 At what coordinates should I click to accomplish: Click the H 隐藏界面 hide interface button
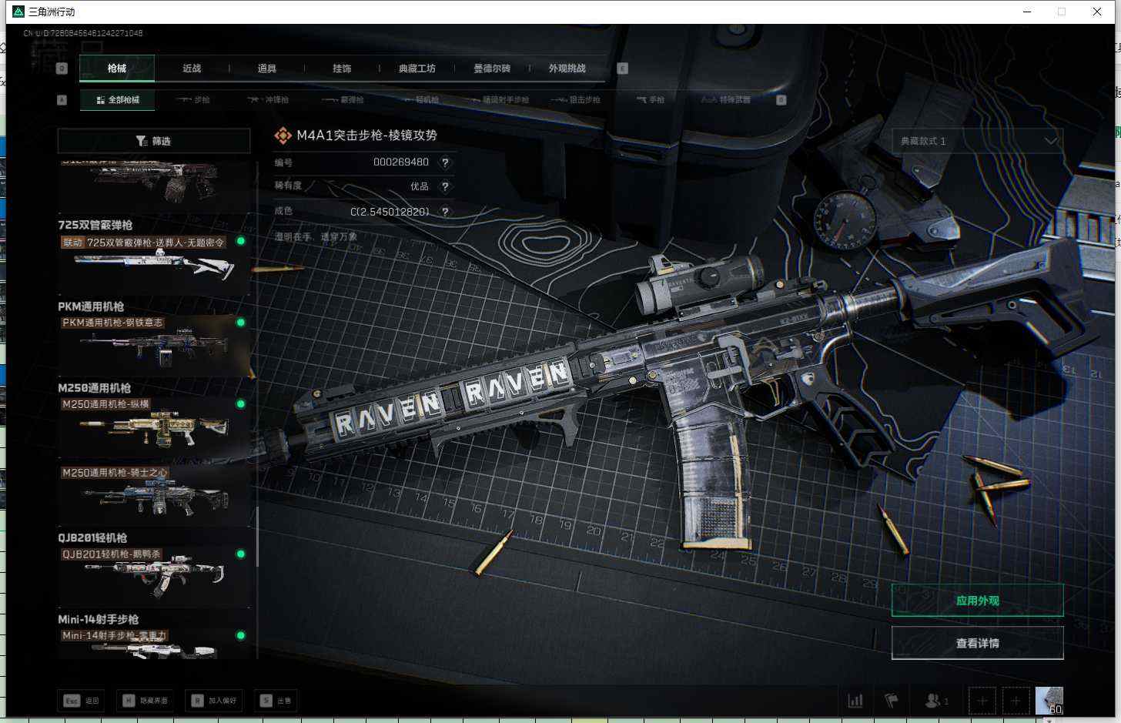(x=145, y=701)
